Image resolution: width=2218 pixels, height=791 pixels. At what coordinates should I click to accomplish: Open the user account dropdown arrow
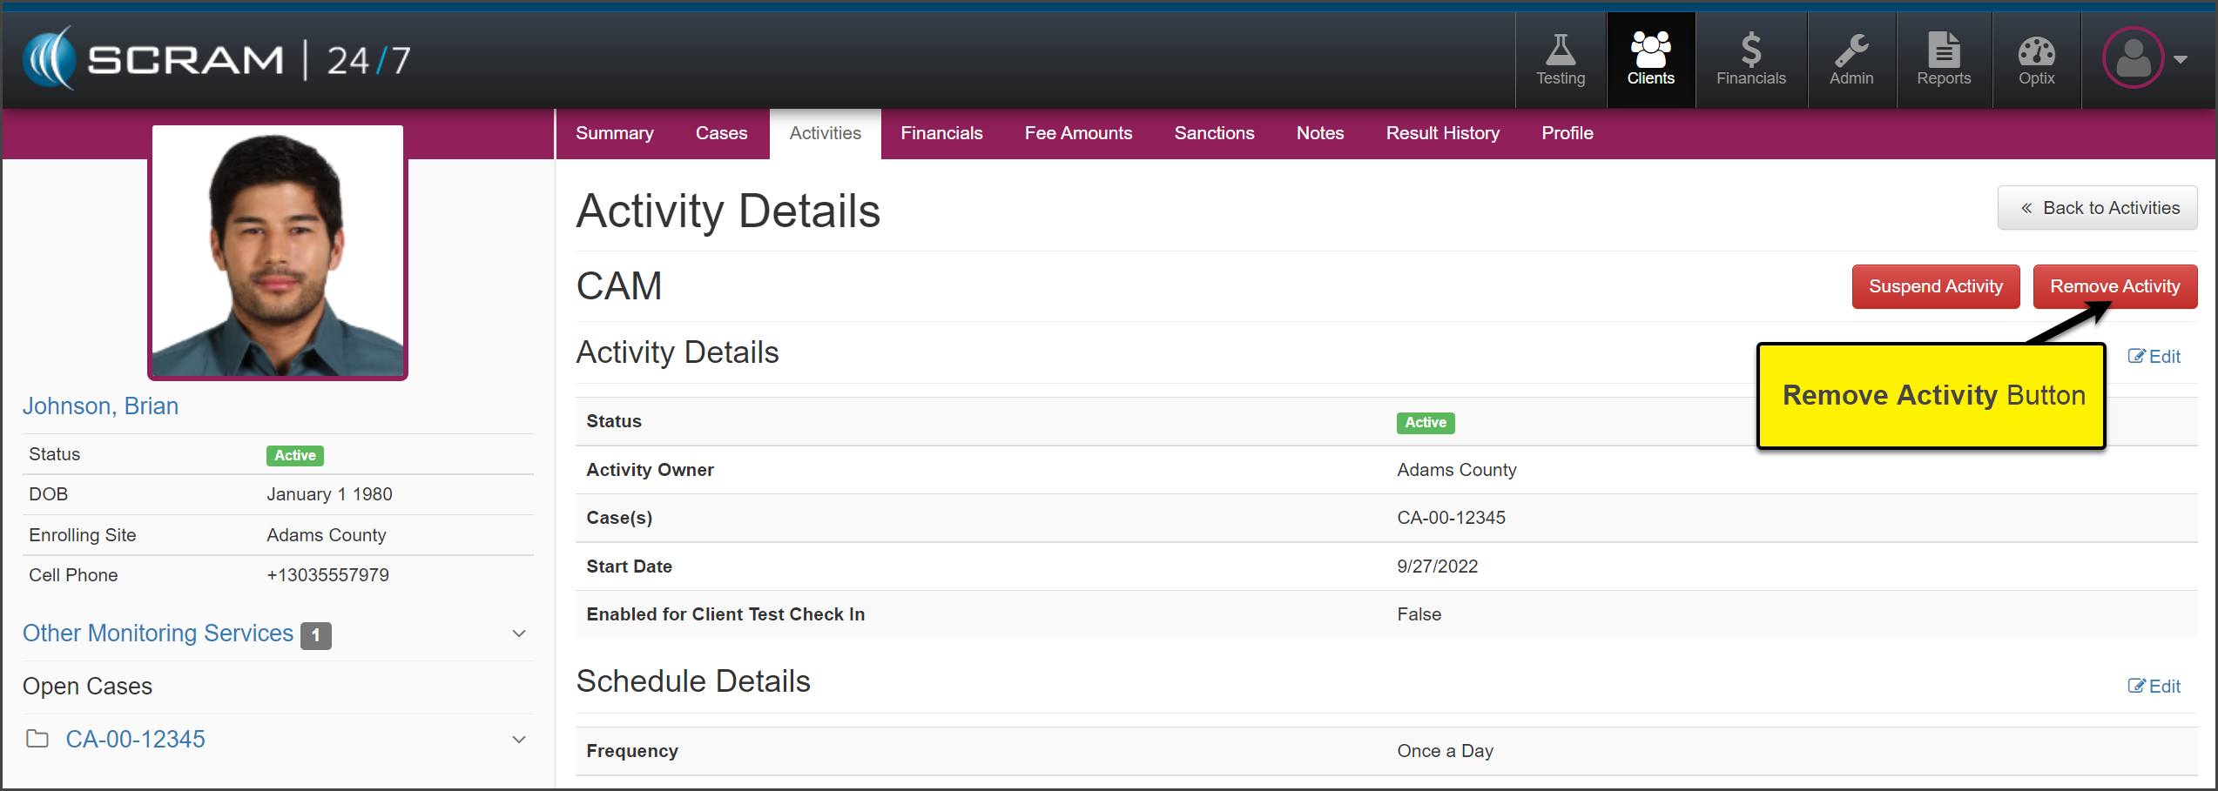tap(2181, 59)
